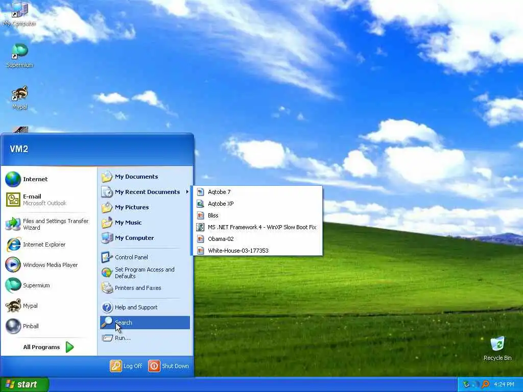Open Mypal raccoon icon in Start menu

(x=13, y=306)
